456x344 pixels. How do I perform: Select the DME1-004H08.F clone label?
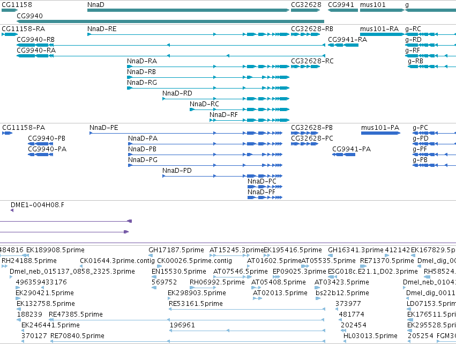pos(38,205)
